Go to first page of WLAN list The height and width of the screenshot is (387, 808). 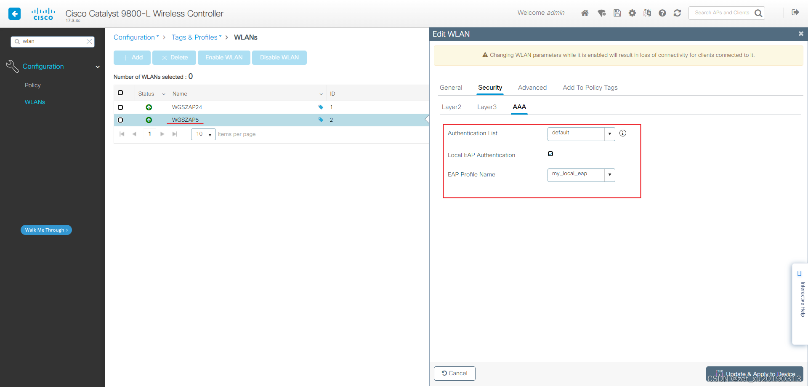[122, 134]
